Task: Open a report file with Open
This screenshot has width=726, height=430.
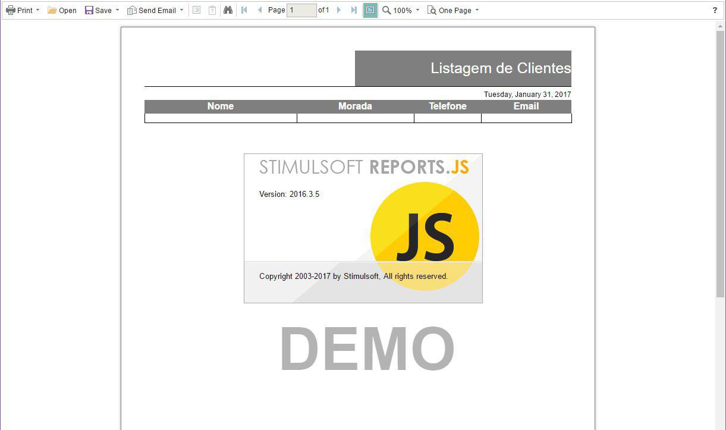Action: coord(62,10)
